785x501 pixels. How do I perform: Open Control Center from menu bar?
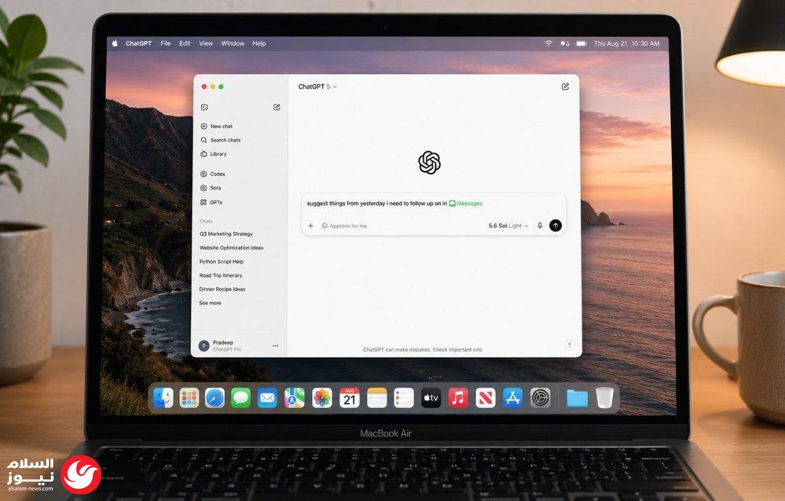pos(565,43)
